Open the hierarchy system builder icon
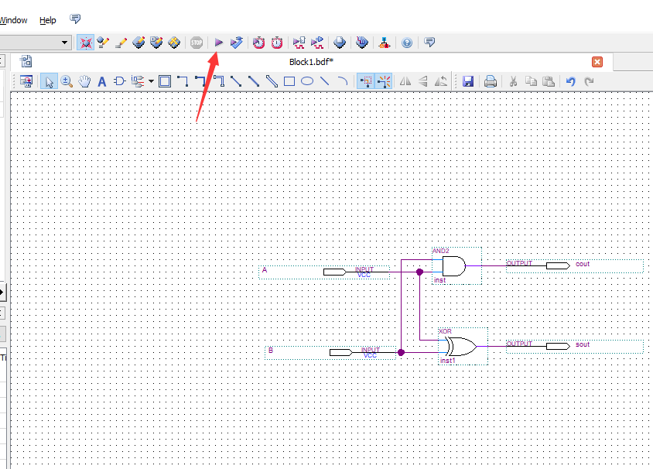 [384, 43]
